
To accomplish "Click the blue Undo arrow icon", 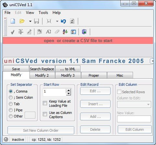I will coord(63,21).
